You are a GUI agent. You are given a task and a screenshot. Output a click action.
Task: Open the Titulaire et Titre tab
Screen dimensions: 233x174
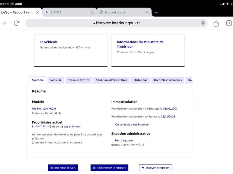point(79,80)
